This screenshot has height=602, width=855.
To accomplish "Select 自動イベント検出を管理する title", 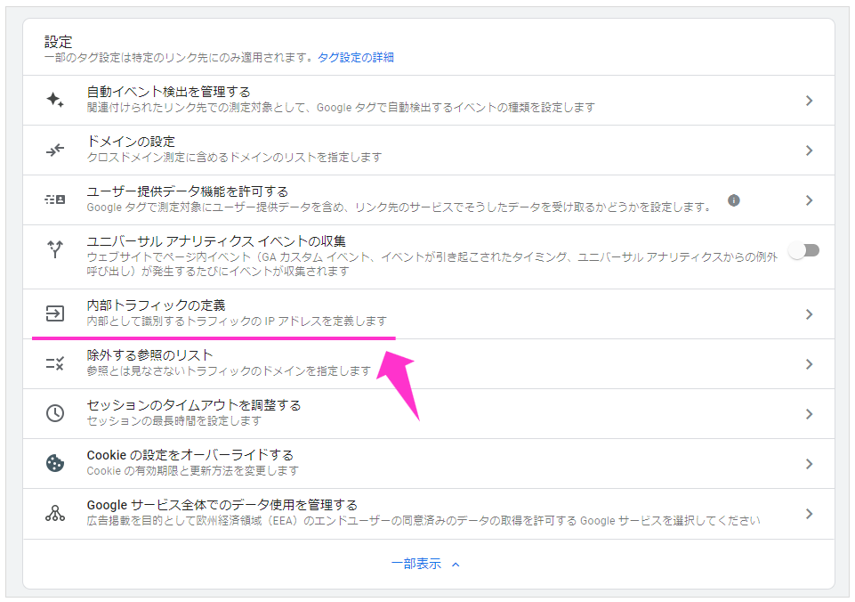I will pos(168,92).
